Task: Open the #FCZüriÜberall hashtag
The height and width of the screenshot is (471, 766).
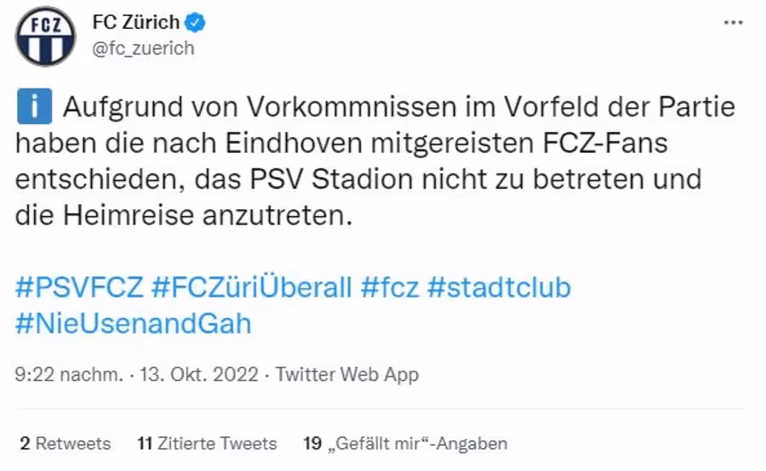Action: 252,287
